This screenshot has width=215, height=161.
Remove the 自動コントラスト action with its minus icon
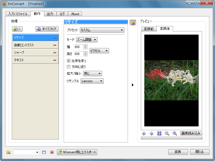(x=55, y=45)
